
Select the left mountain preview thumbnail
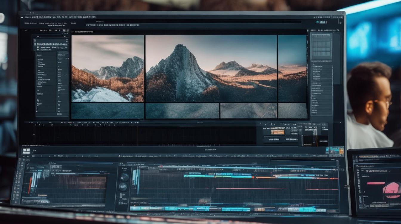tap(108, 69)
